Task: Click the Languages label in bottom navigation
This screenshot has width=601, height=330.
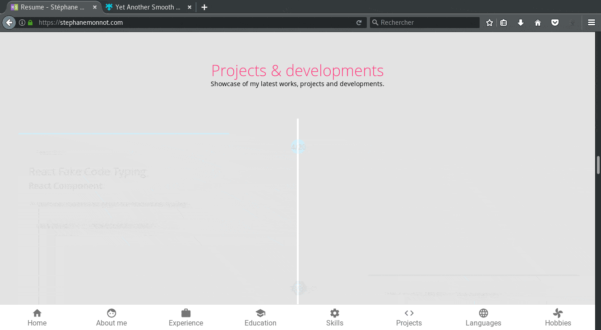Action: pyautogui.click(x=483, y=323)
